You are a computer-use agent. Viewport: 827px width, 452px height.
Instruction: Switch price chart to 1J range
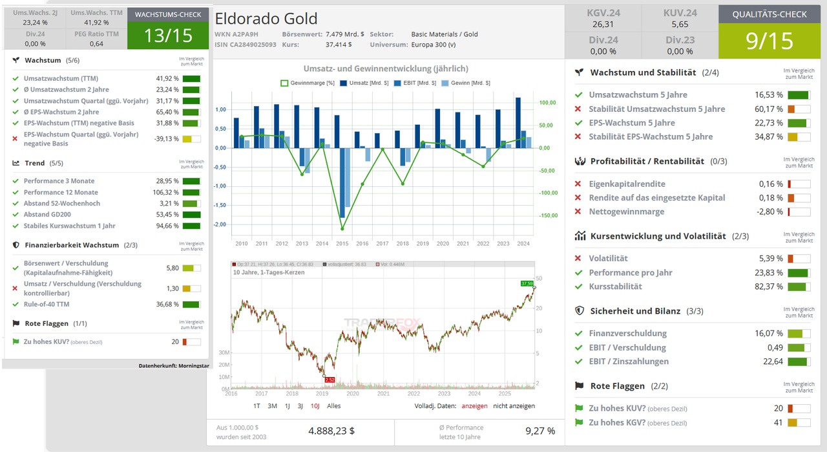tap(288, 406)
